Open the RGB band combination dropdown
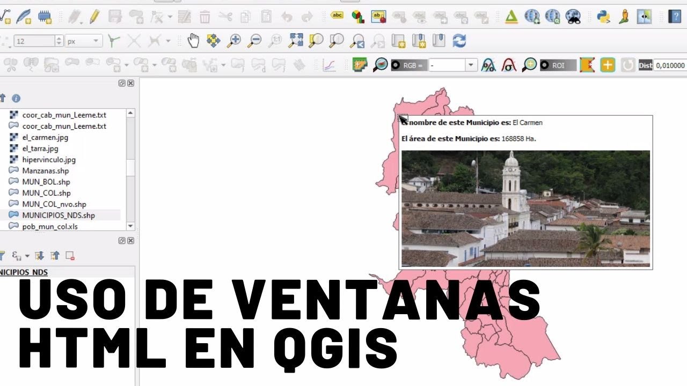Screen dimensions: 687x386 pos(471,65)
